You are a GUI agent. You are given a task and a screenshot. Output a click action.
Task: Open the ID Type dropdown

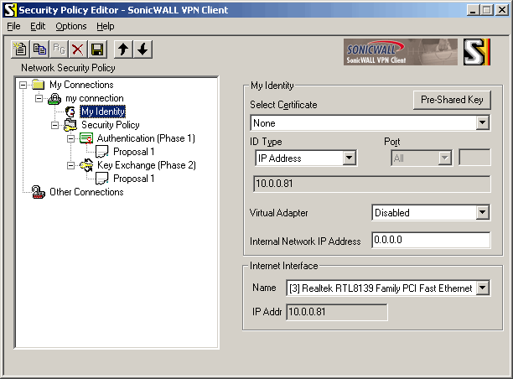[x=349, y=158]
